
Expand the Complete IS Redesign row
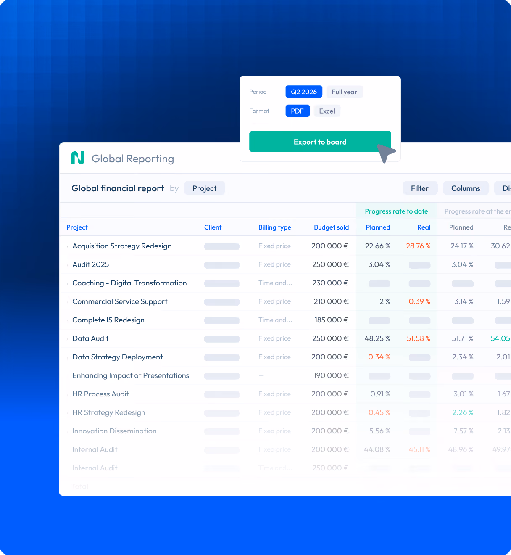pos(67,320)
